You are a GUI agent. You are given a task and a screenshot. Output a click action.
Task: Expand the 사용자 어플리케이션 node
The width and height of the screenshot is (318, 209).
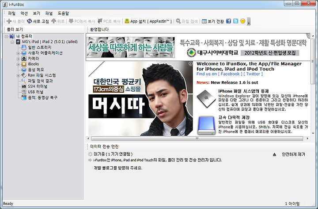pos(18,53)
